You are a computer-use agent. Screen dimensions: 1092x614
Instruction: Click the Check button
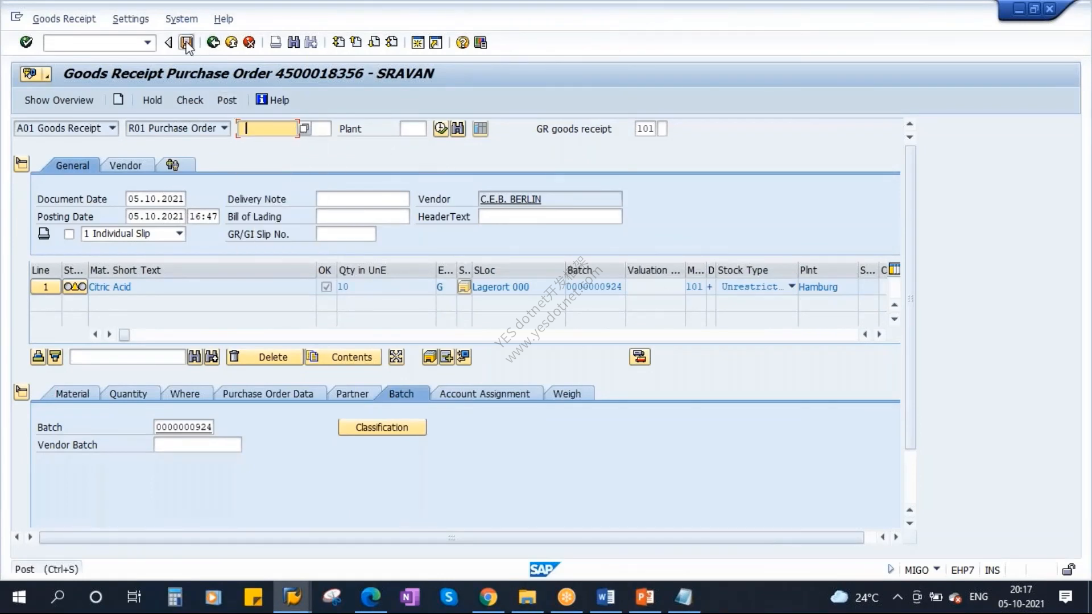pyautogui.click(x=189, y=100)
